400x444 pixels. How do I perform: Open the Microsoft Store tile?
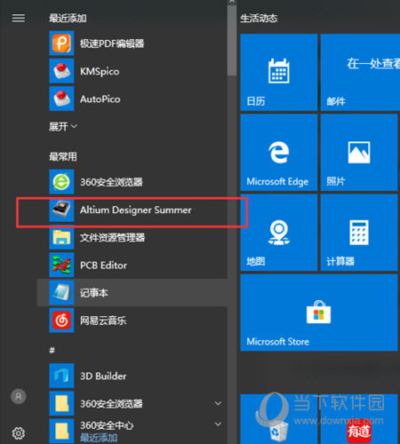319,313
